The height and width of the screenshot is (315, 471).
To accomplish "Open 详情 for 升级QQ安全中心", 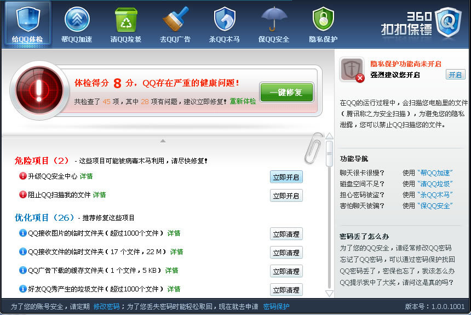I will [86, 176].
